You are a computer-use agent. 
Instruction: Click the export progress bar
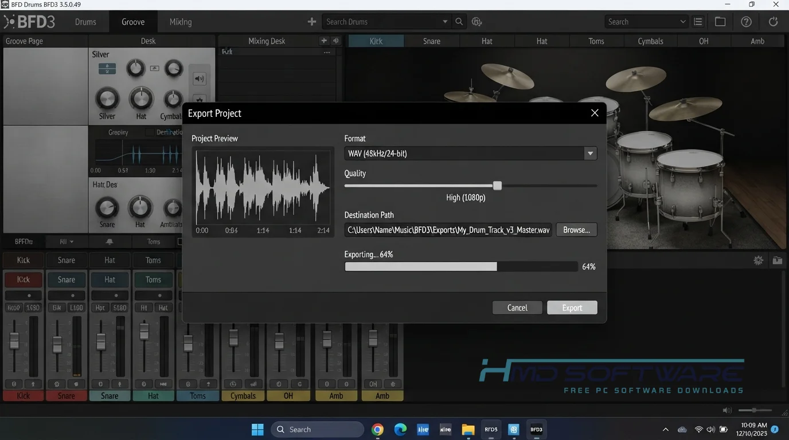461,266
